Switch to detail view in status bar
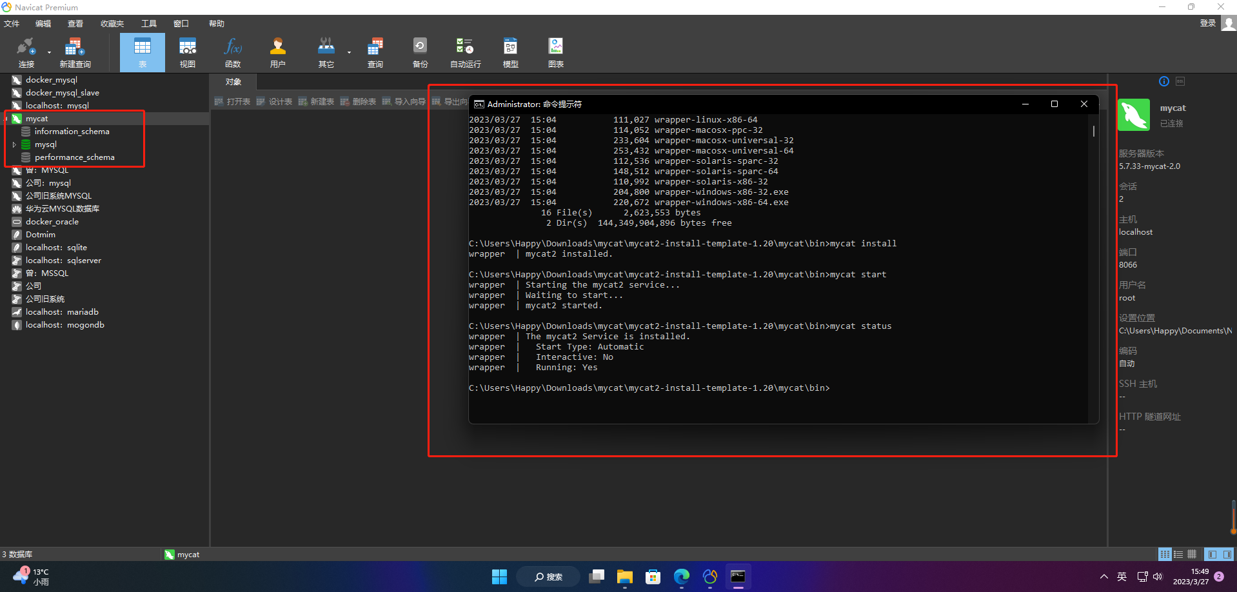Image resolution: width=1237 pixels, height=592 pixels. [1192, 554]
